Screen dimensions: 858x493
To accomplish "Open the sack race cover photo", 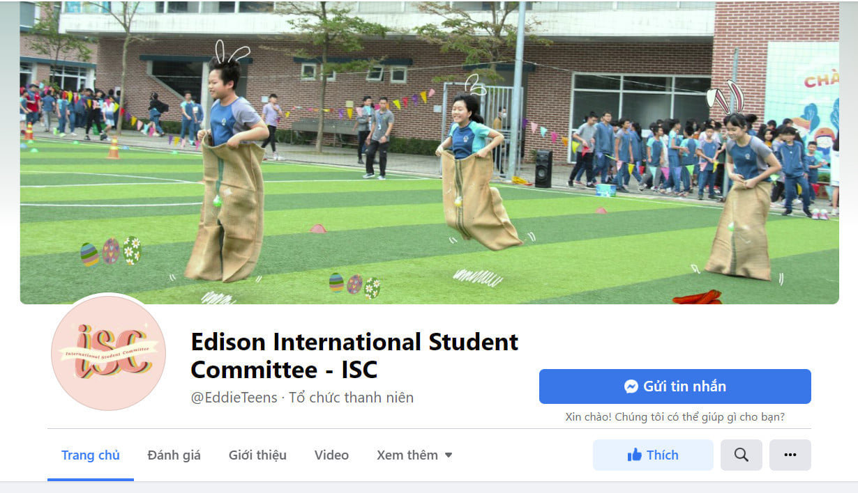I will pyautogui.click(x=429, y=152).
